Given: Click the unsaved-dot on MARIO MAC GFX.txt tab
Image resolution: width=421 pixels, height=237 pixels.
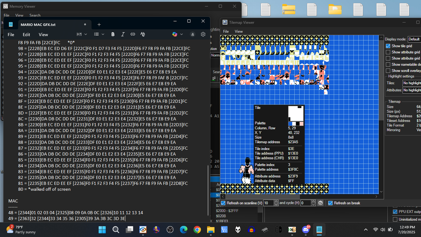Looking at the screenshot, I should click(x=85, y=25).
